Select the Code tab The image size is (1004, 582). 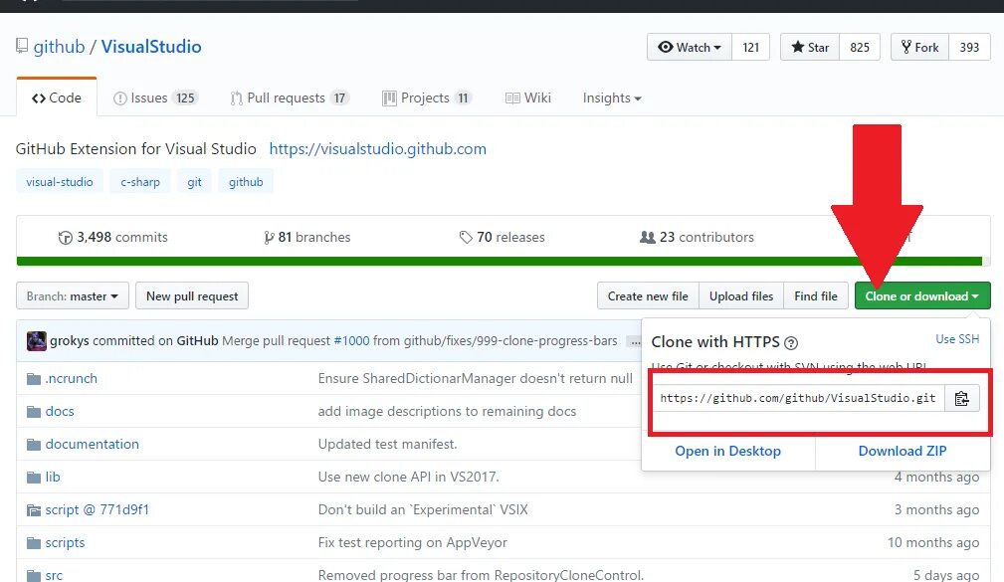coord(57,97)
